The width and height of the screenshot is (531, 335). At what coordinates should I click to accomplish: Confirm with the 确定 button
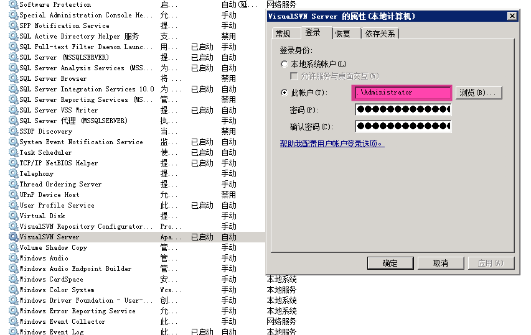click(x=390, y=263)
